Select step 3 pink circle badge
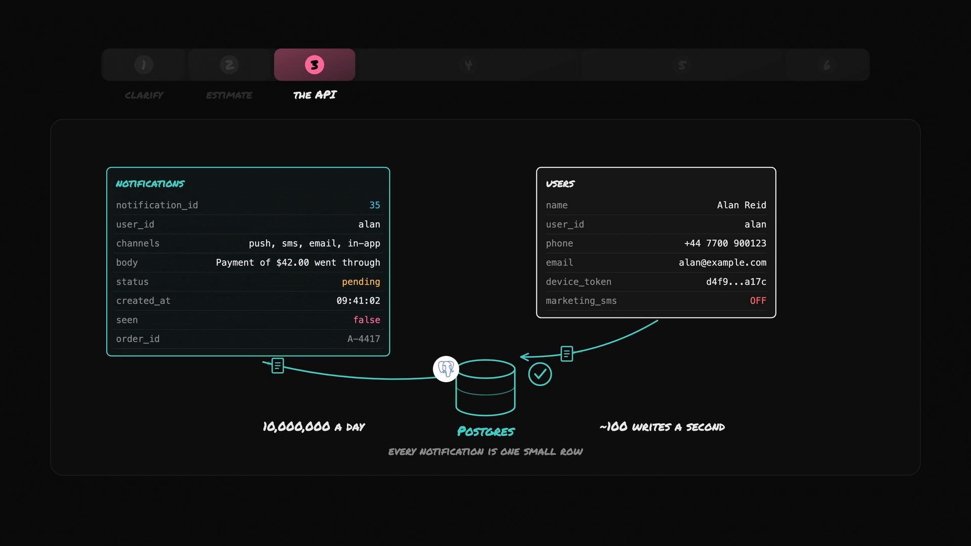The image size is (971, 546). [315, 65]
